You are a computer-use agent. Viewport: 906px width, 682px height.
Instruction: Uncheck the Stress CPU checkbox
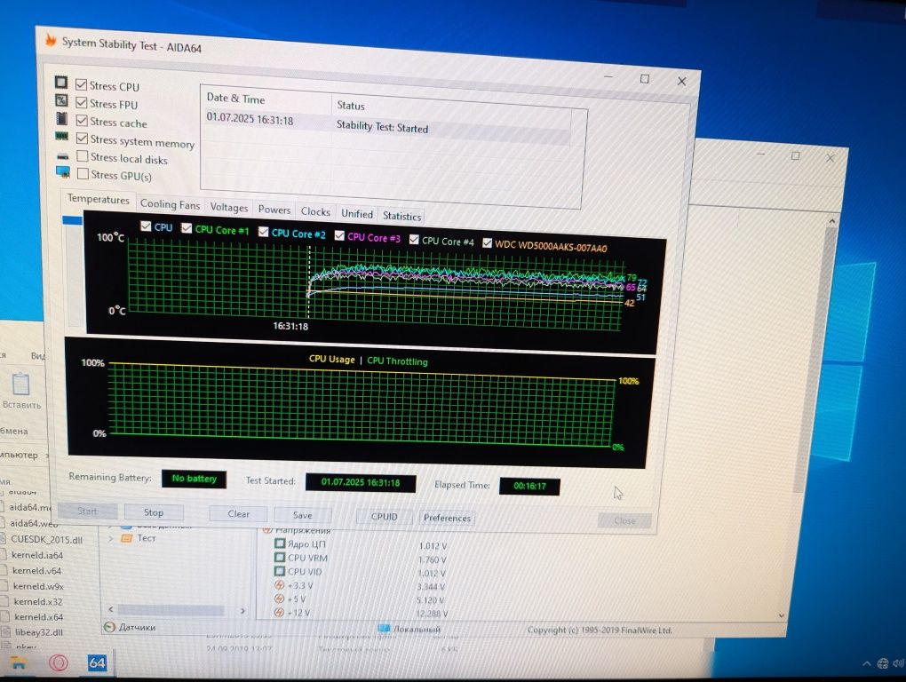(82, 85)
